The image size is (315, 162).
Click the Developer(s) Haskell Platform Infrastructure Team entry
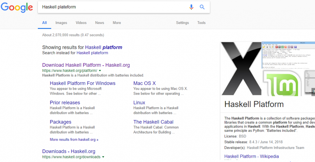click(264, 148)
